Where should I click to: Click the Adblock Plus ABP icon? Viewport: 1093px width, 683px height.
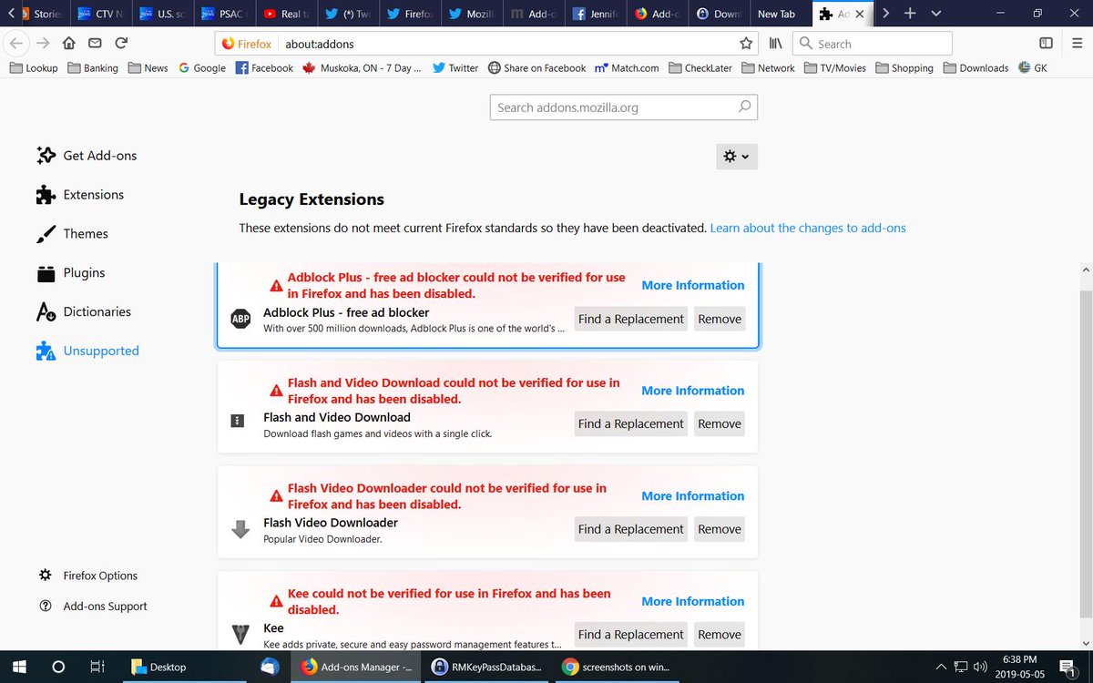pyautogui.click(x=240, y=319)
